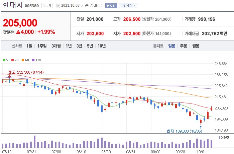Show the 5년 line chart
234x154 pixels.
tap(90, 46)
